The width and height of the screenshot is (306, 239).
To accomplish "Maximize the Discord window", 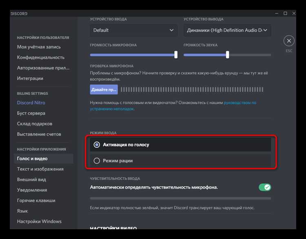I will coord(285,13).
